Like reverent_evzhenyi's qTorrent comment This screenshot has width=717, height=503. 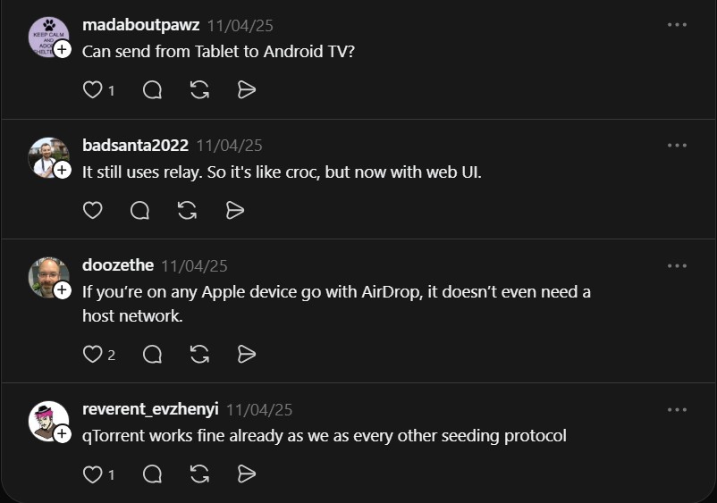pos(92,474)
